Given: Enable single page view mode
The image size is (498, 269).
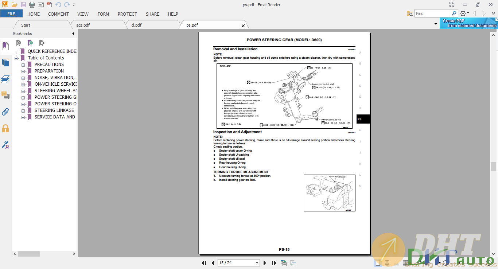Looking at the screenshot, I should [x=378, y=263].
